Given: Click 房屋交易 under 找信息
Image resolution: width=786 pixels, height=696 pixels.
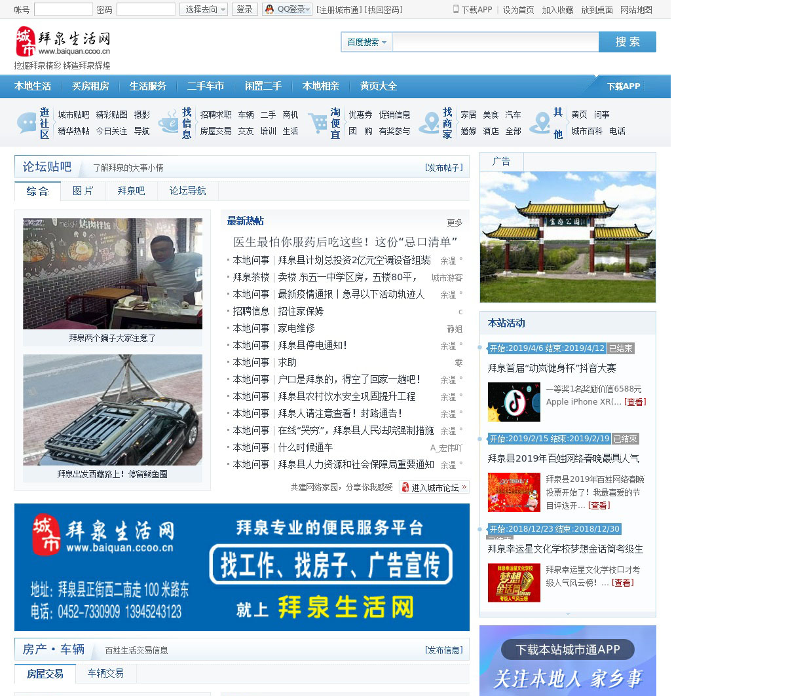Looking at the screenshot, I should click(x=215, y=131).
